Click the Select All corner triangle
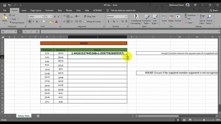The width and height of the screenshot is (221, 124). [2, 37]
